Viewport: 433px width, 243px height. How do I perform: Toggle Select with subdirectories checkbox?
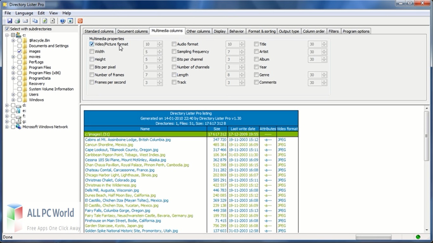click(7, 29)
